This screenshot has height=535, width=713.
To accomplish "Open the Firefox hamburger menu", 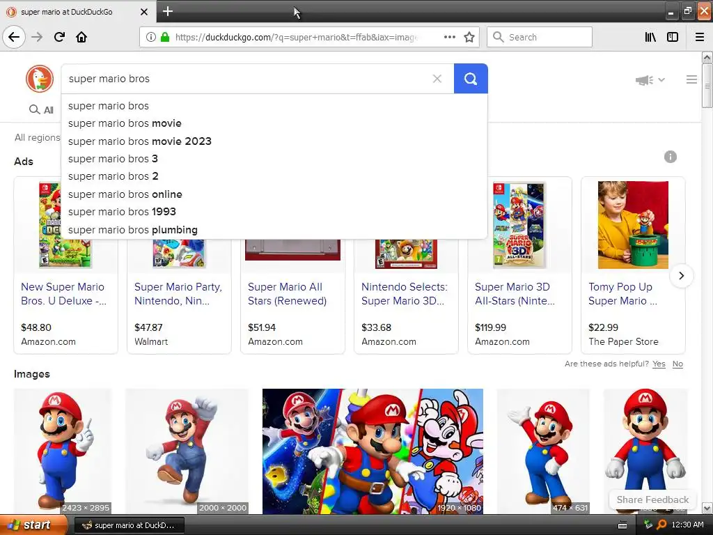I will (x=700, y=37).
